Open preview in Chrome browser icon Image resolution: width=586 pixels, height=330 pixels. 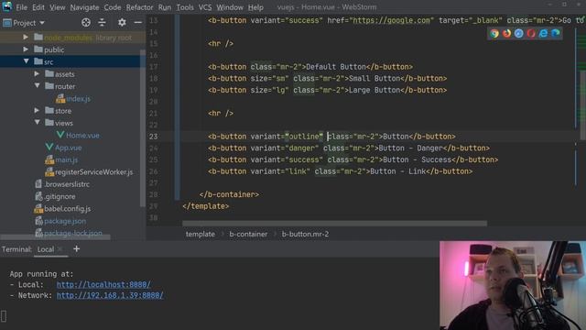click(x=494, y=33)
